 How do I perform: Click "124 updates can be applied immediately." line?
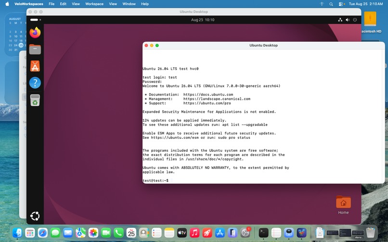[184, 120]
